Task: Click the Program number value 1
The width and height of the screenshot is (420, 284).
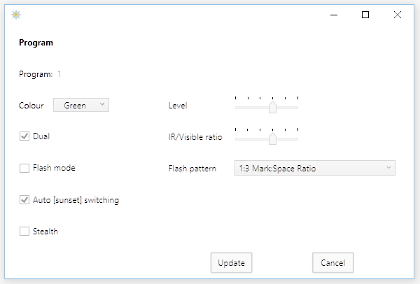Action: coord(59,74)
